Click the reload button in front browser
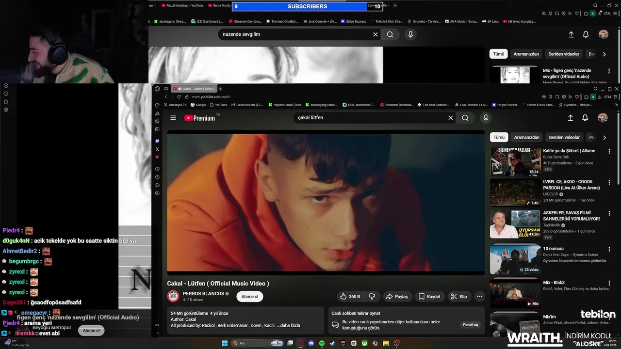The height and width of the screenshot is (349, 621). pos(179,96)
